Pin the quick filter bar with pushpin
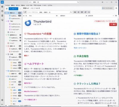 pyautogui.click(x=25, y=12)
